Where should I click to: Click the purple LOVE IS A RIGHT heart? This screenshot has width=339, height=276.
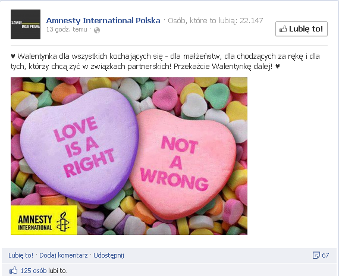(80, 146)
